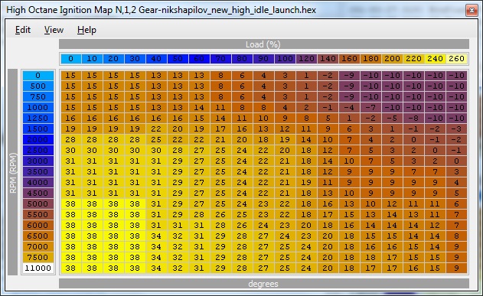Select the 240 load column header

pos(435,58)
